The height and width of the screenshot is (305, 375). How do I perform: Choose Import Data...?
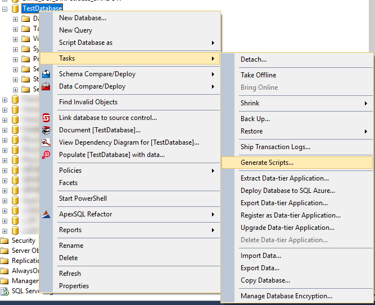[297, 256]
